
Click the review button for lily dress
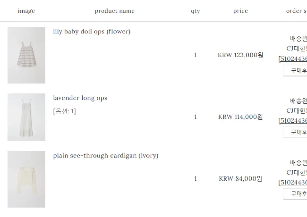(x=295, y=71)
